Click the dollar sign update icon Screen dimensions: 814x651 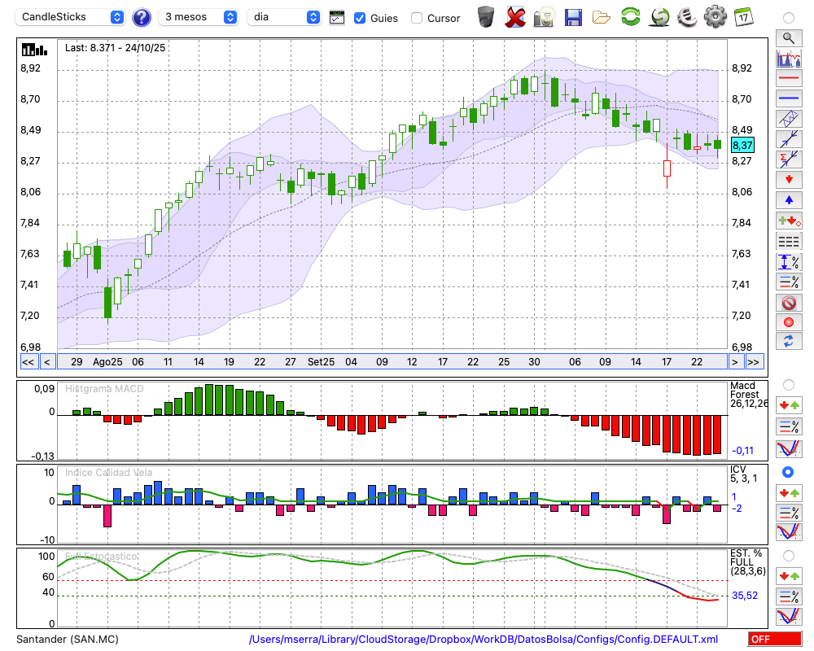(659, 17)
